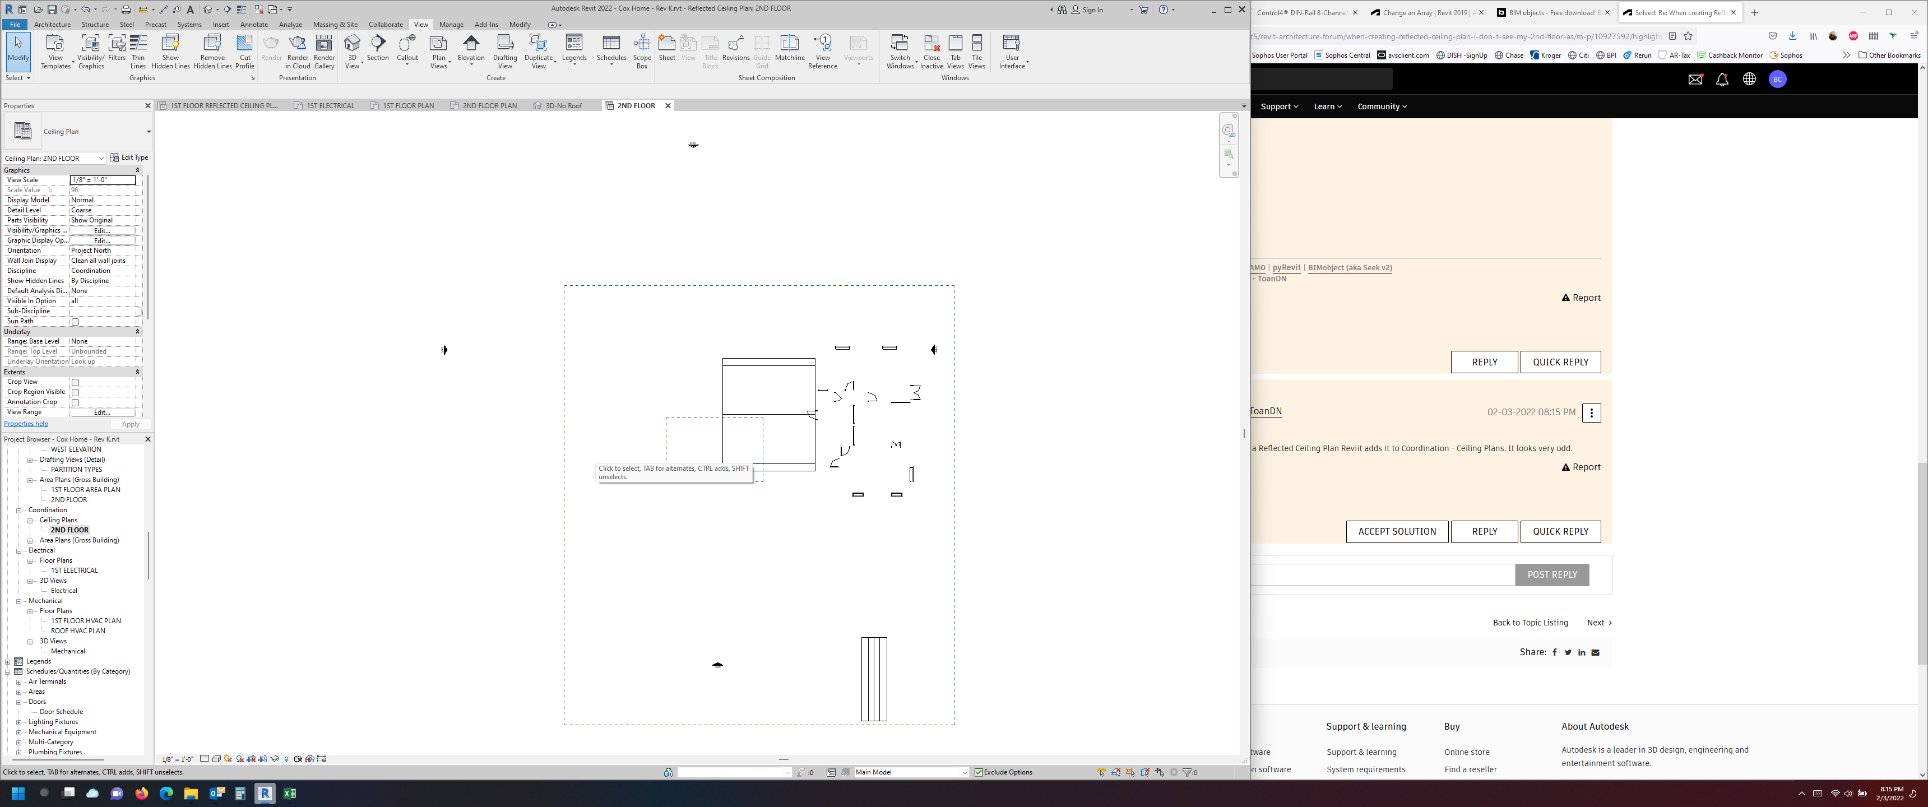Enable the Crop View checkbox

click(75, 383)
